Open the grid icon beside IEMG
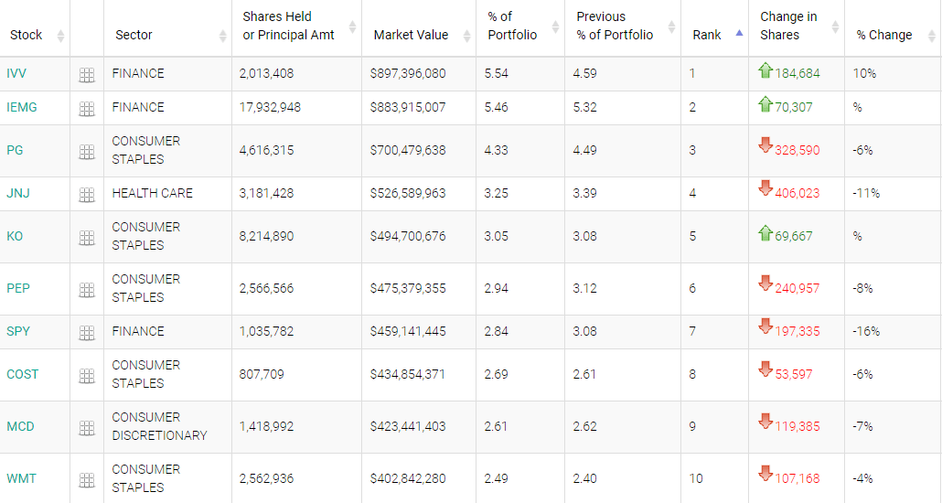Screen dimensions: 942x503 (87, 109)
